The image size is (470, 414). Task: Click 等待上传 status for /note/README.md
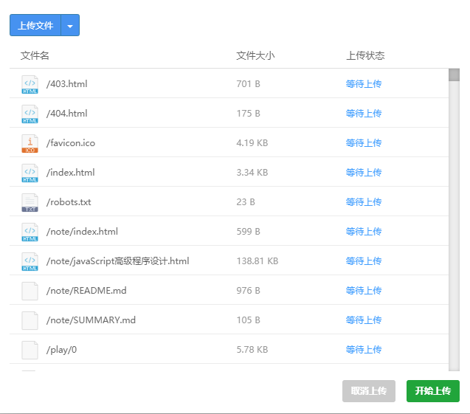364,291
